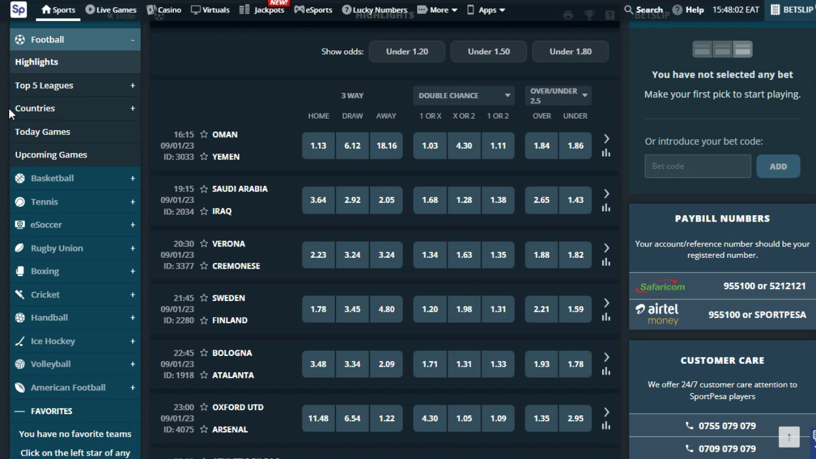This screenshot has width=816, height=459.
Task: Click the SportPesa logo icon
Action: tap(18, 10)
